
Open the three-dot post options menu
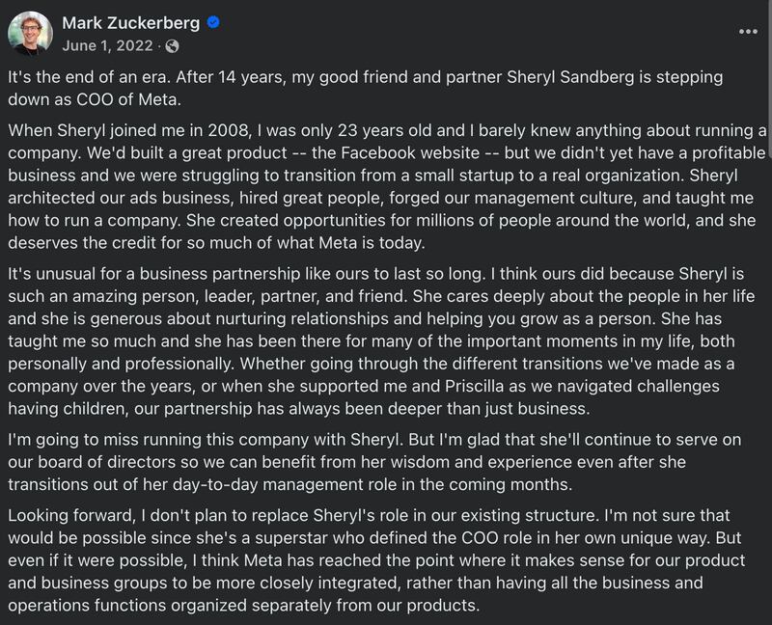coord(748,31)
